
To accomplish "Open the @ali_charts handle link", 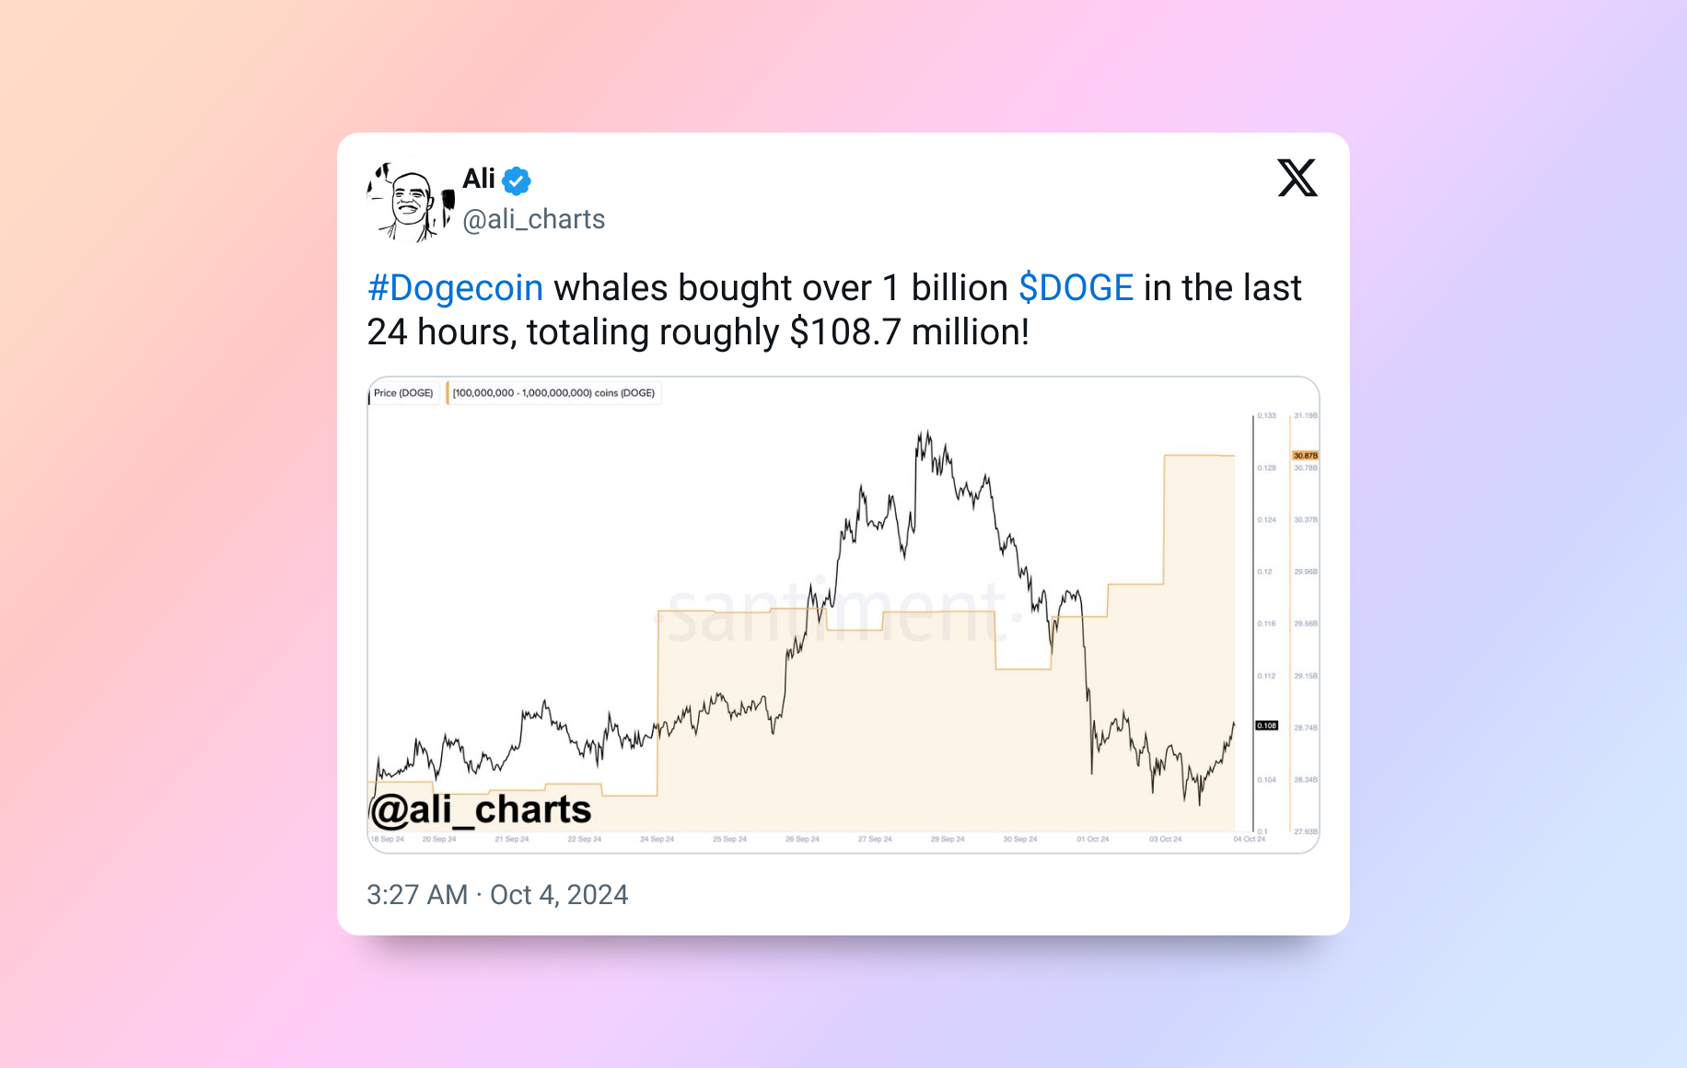I will click(533, 219).
